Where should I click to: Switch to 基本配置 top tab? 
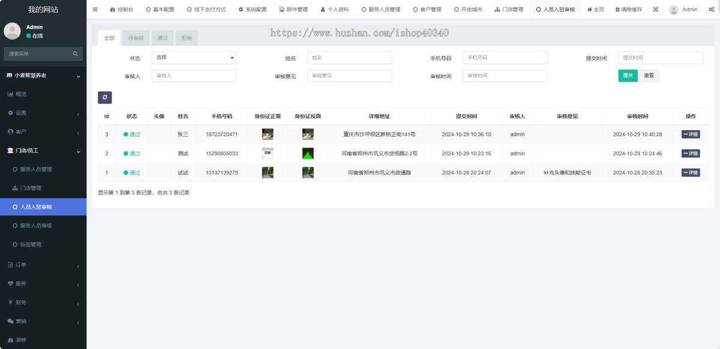(160, 10)
